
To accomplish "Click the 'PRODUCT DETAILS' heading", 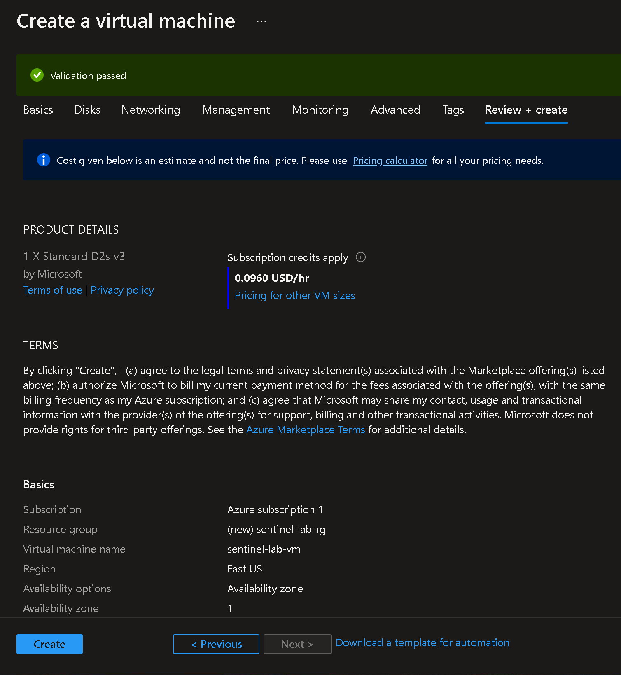I will pyautogui.click(x=71, y=230).
